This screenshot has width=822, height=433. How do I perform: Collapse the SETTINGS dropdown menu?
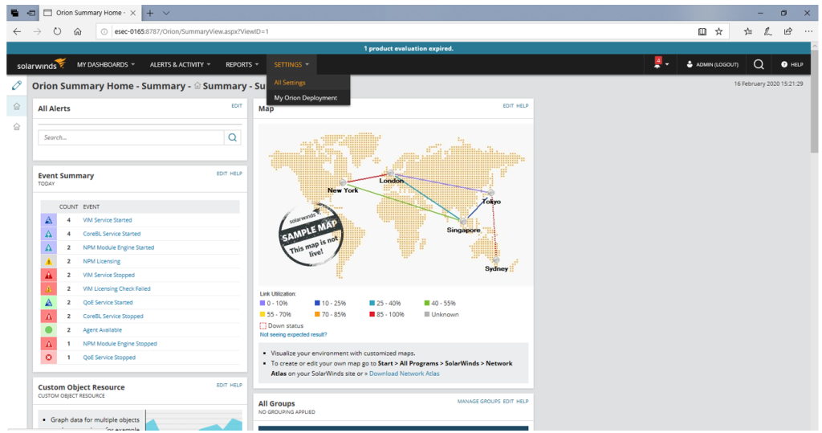[x=291, y=64]
